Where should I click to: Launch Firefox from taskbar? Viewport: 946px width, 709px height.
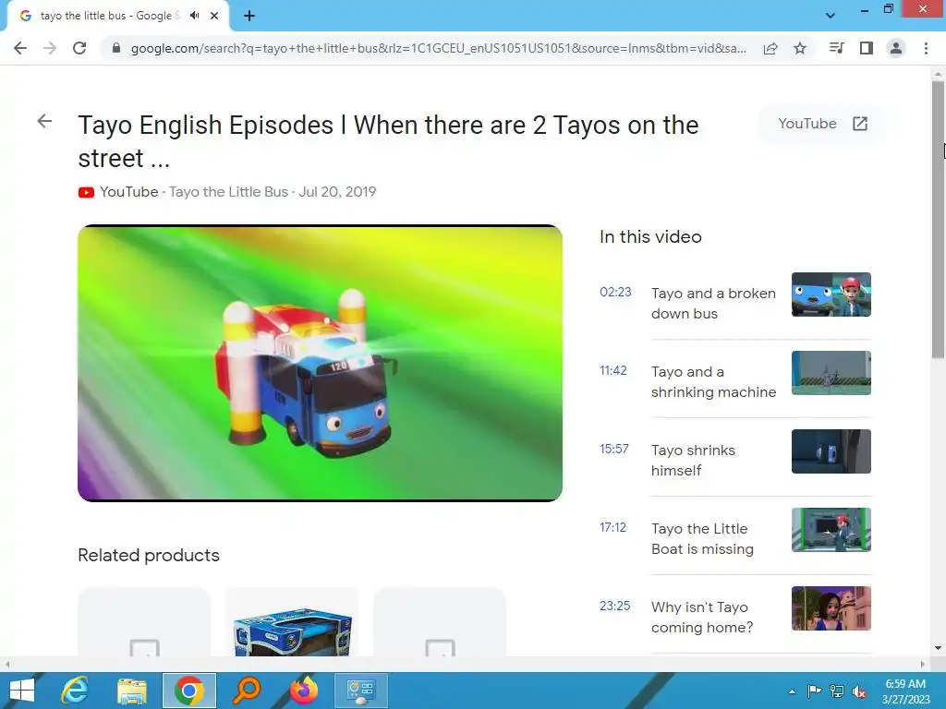303,691
